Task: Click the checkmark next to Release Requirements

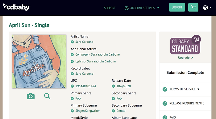Action: (165, 103)
